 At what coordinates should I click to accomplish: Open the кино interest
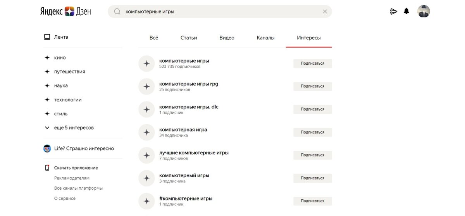point(60,58)
